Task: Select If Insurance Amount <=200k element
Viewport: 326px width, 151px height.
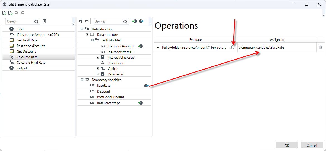Action: (38, 34)
